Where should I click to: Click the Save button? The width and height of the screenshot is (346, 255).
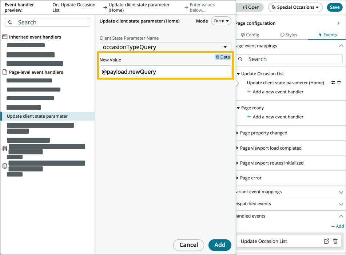(334, 7)
